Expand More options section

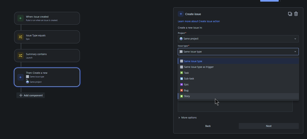tap(188, 118)
